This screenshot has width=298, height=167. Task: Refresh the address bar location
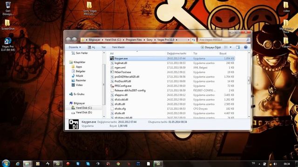(x=194, y=40)
